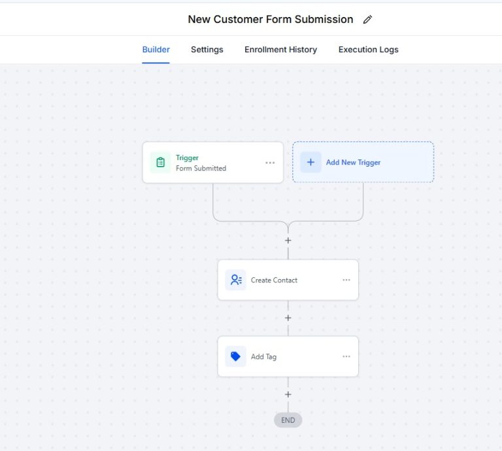The image size is (502, 451).
Task: Click the pencil icon to rename workflow
Action: click(x=367, y=20)
